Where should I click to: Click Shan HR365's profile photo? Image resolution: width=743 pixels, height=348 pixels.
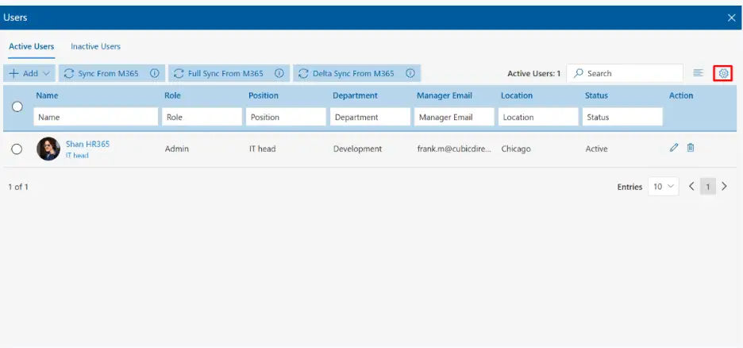point(48,149)
